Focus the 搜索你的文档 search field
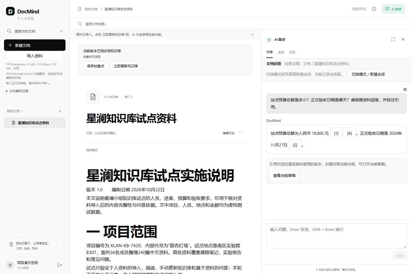Image resolution: width=412 pixels, height=274 pixels. pos(35,31)
